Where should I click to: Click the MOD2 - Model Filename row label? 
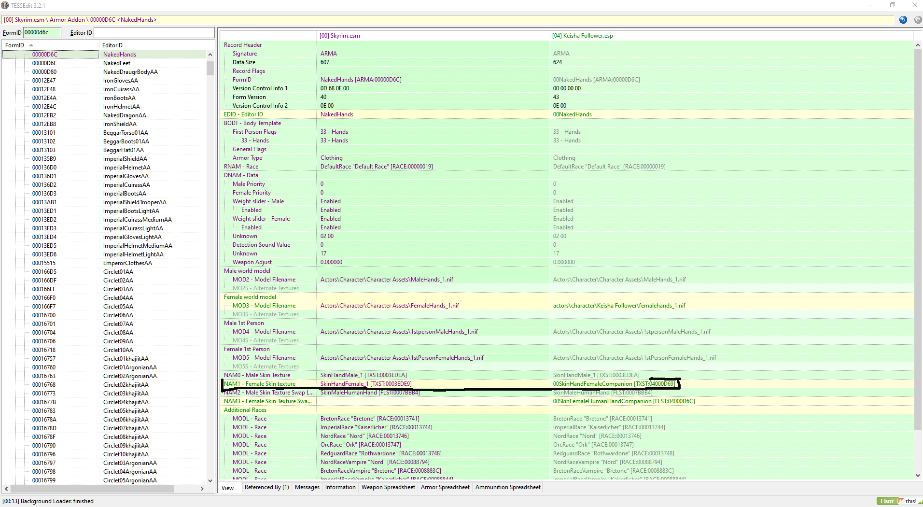(x=264, y=280)
